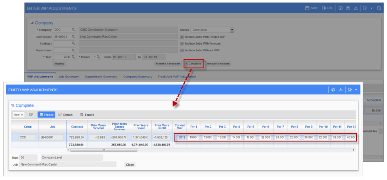Open dropdown arrow beside background edit icon
Viewport: 387px width, 180px height.
point(371,8)
